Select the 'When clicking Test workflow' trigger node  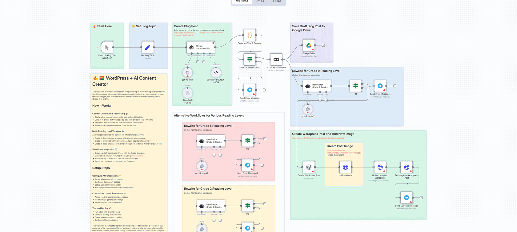(x=107, y=47)
